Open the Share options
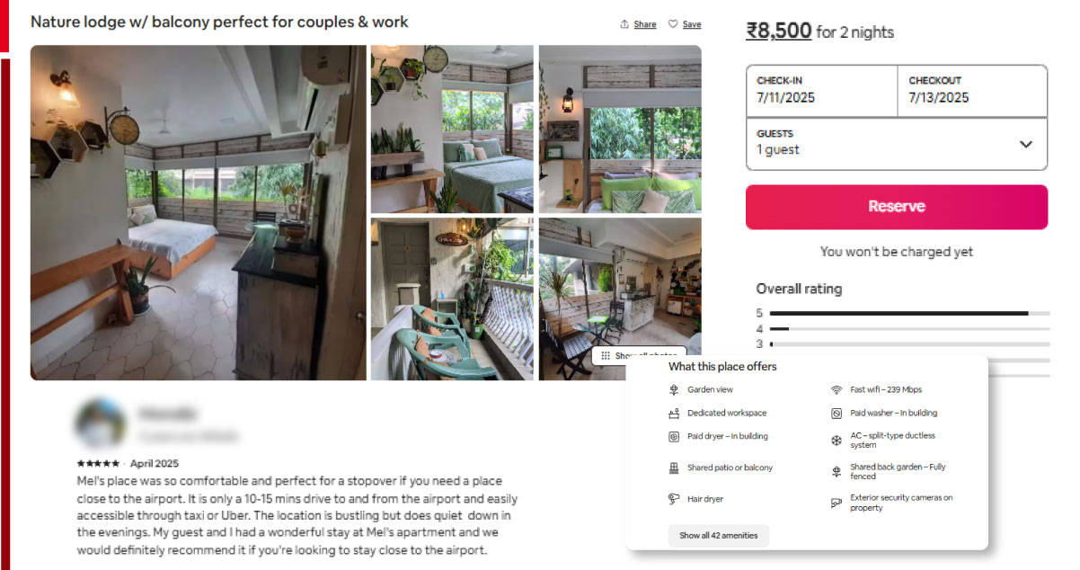This screenshot has height=570, width=1080. pos(638,23)
